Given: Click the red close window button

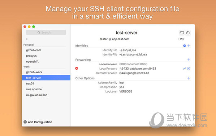Looking at the screenshot, I should (25, 27).
